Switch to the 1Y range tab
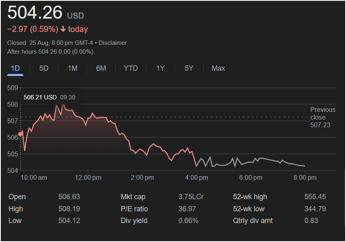Viewport: 346px width, 242px height. pyautogui.click(x=160, y=68)
